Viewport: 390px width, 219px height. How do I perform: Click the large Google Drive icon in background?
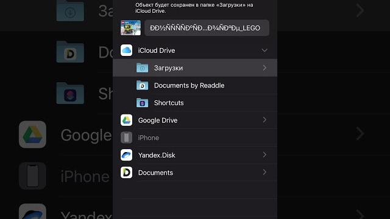click(32, 134)
